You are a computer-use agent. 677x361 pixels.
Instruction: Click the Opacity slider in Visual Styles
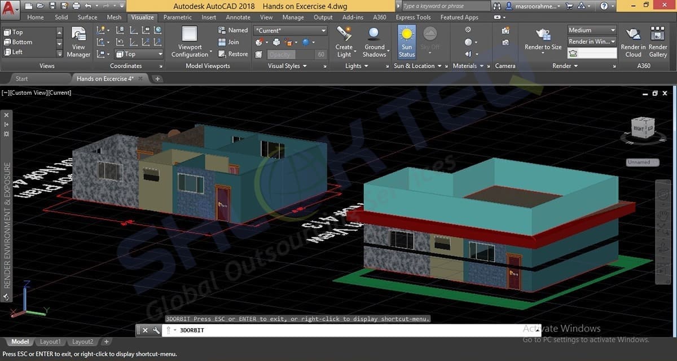296,55
